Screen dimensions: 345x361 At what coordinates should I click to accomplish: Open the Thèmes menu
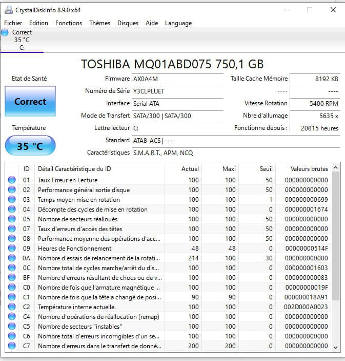[100, 23]
